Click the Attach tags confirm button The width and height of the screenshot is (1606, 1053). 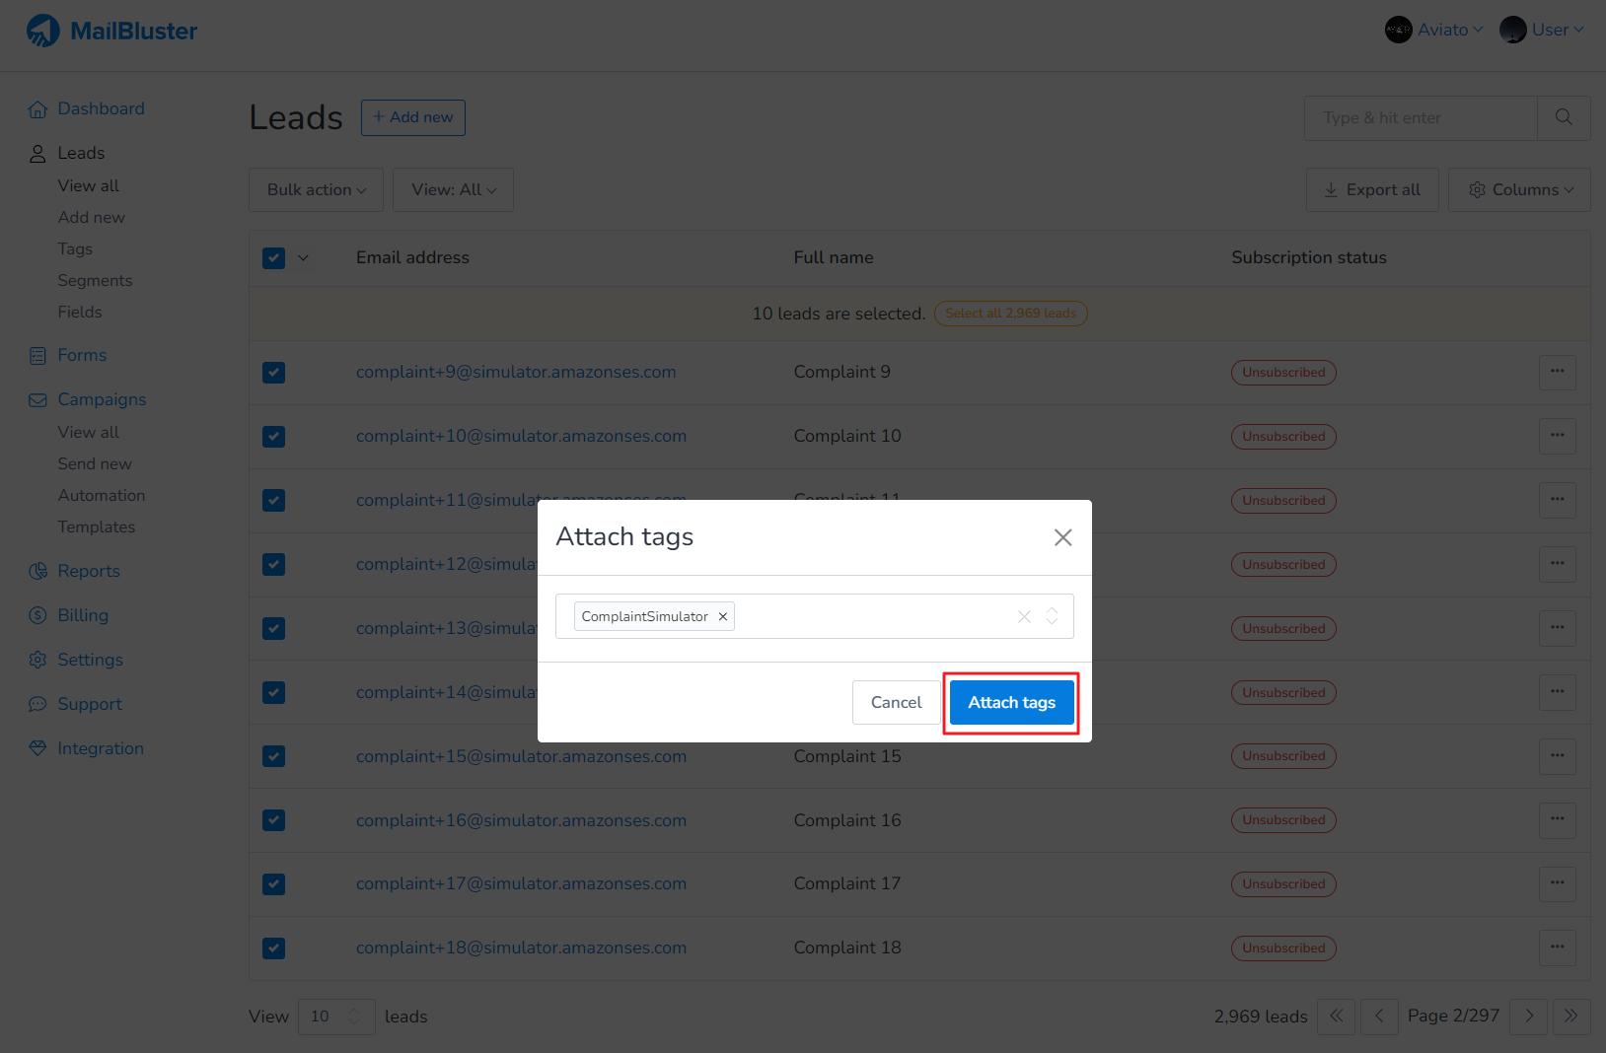pos(1012,703)
